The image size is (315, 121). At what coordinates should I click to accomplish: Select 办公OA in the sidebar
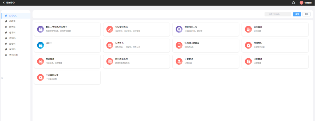tap(13, 16)
